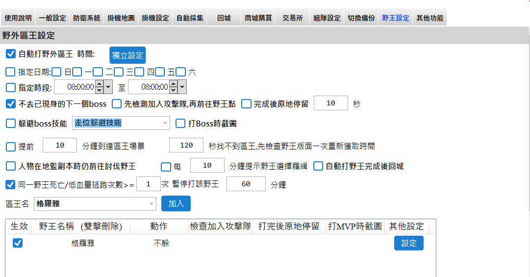Viewport: 530px width, 277px height.
Task: Open the 走位躲避技能 dropdown
Action: coord(121,123)
